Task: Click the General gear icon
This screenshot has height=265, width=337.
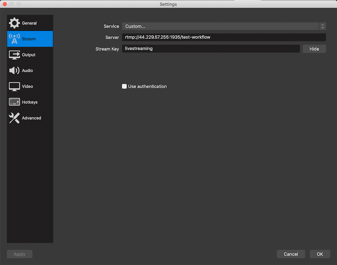Action: coord(15,23)
